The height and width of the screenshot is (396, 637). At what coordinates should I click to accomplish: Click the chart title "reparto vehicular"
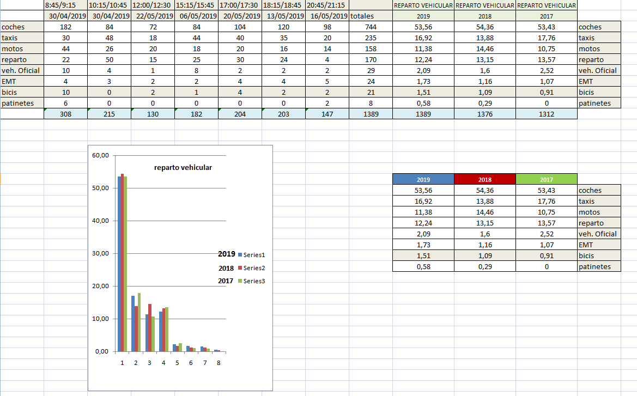point(183,168)
